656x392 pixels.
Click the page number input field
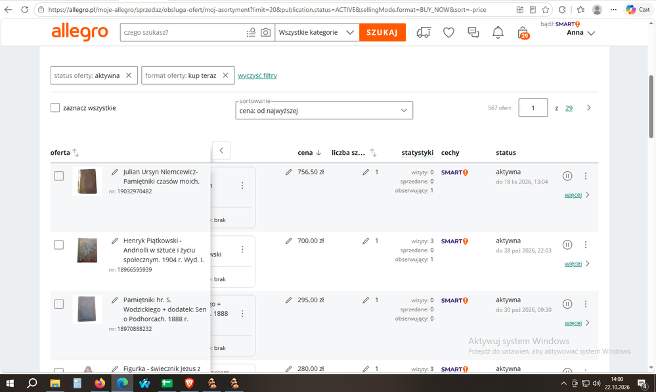coord(533,108)
